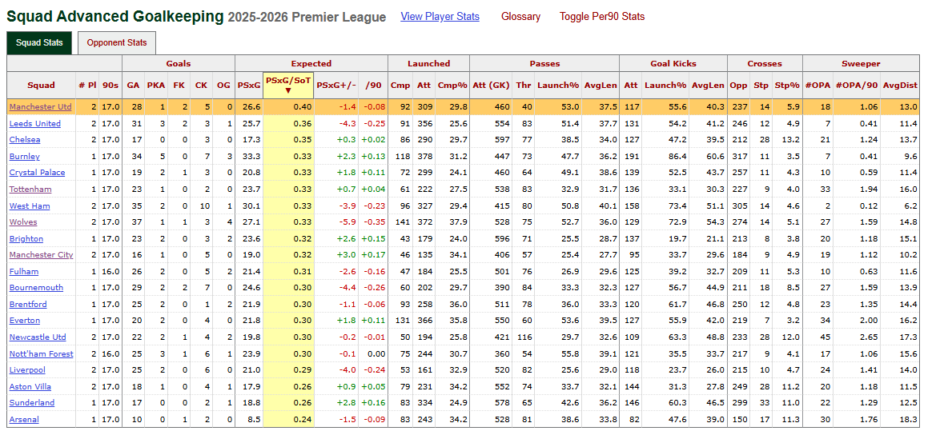Toggle Per90 Stats

(x=601, y=17)
